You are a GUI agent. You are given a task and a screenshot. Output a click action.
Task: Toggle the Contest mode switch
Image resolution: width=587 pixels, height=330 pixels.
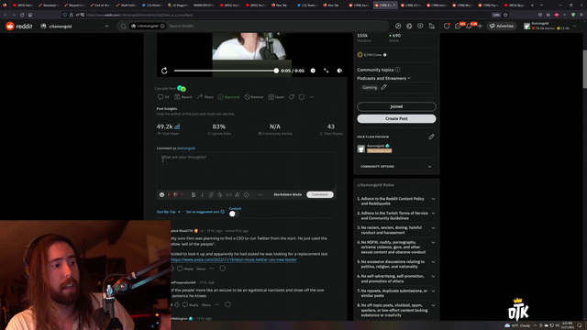(234, 214)
